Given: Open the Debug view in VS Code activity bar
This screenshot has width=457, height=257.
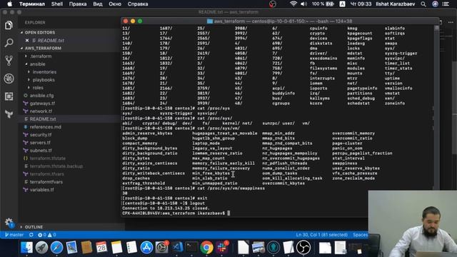Looking at the screenshot, I should coord(9,79).
